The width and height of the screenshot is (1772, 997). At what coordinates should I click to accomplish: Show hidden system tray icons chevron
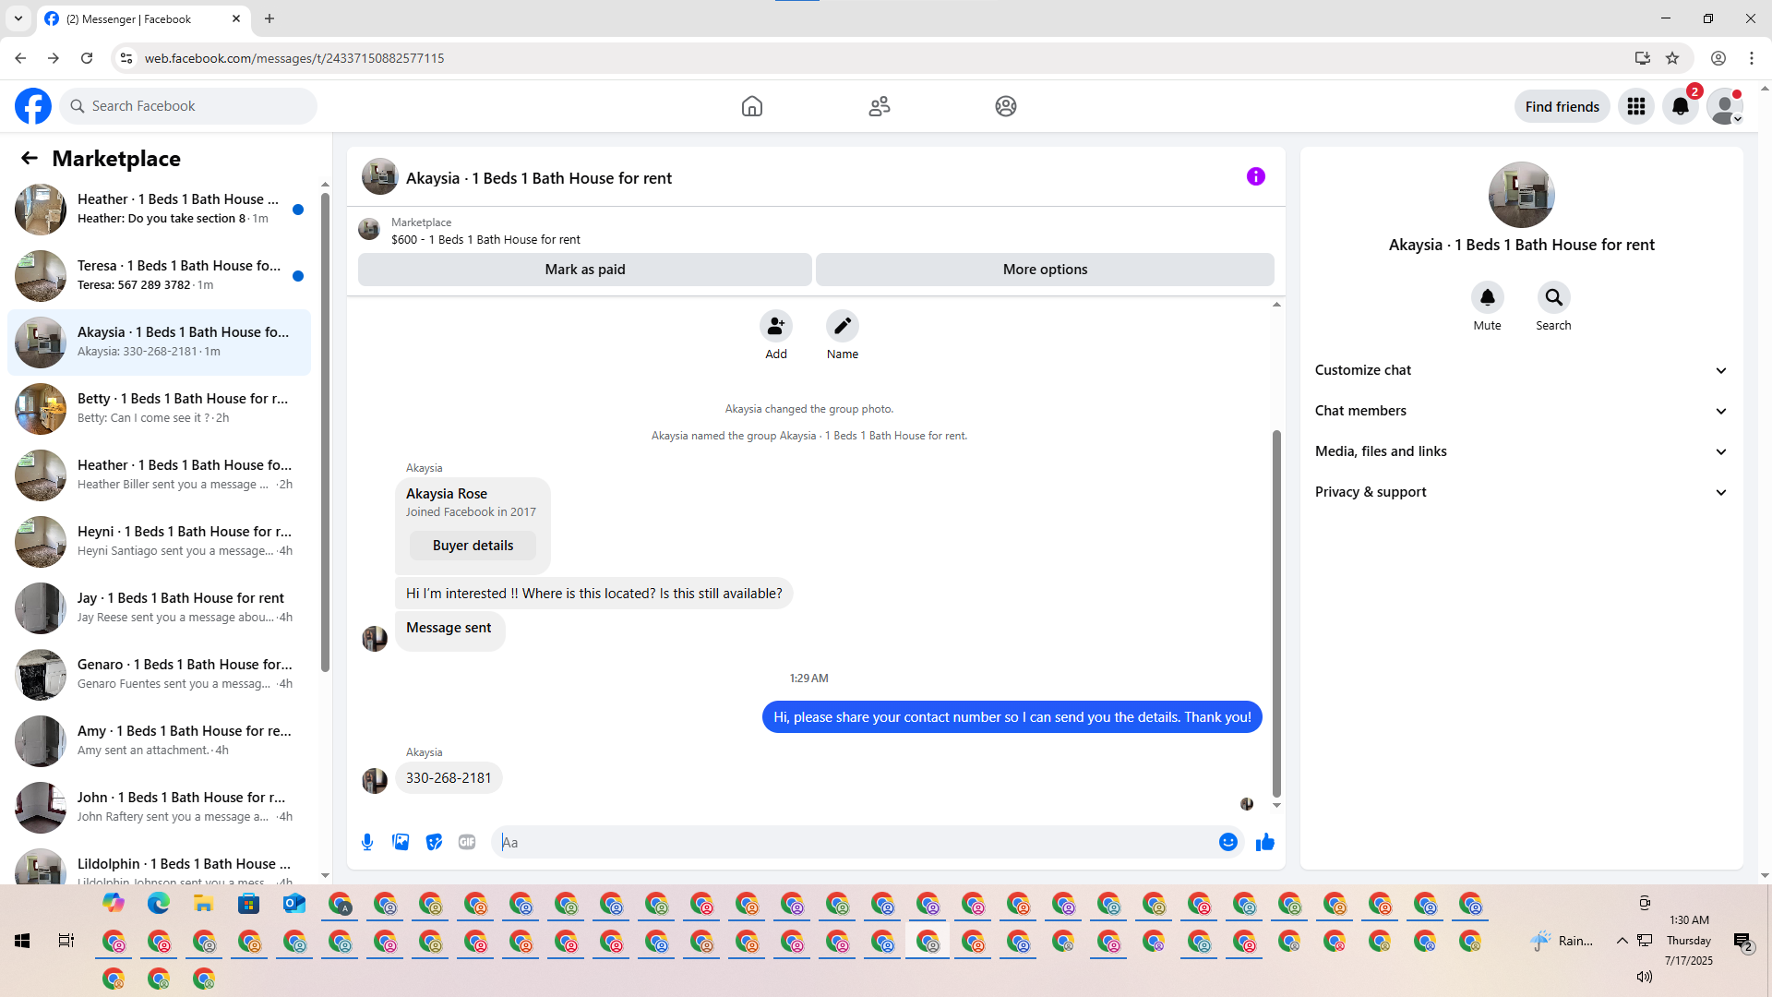(x=1622, y=941)
